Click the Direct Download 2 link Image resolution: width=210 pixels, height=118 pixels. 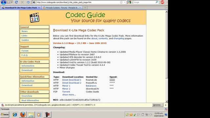[x=72, y=83]
